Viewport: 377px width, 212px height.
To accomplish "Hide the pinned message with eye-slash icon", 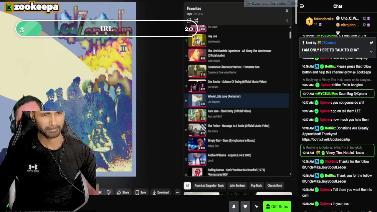I will coord(371,43).
